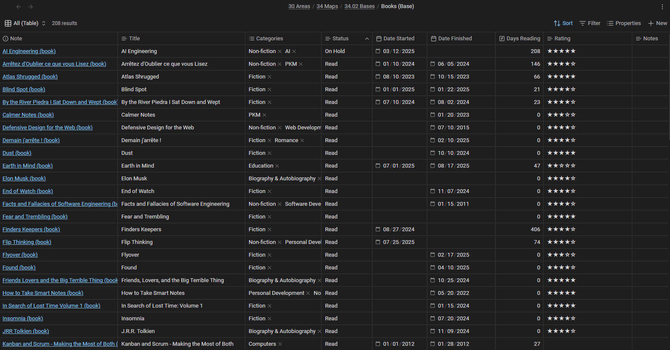Click the forward navigation arrow
This screenshot has width=670, height=350.
click(x=31, y=7)
